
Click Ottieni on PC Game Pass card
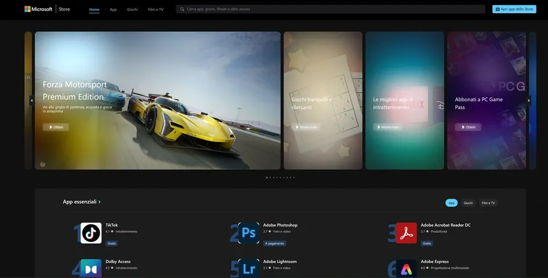(x=468, y=127)
